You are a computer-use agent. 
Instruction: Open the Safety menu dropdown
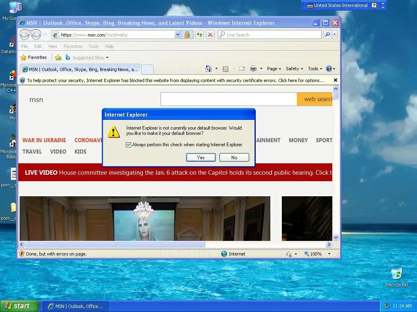[x=294, y=69]
